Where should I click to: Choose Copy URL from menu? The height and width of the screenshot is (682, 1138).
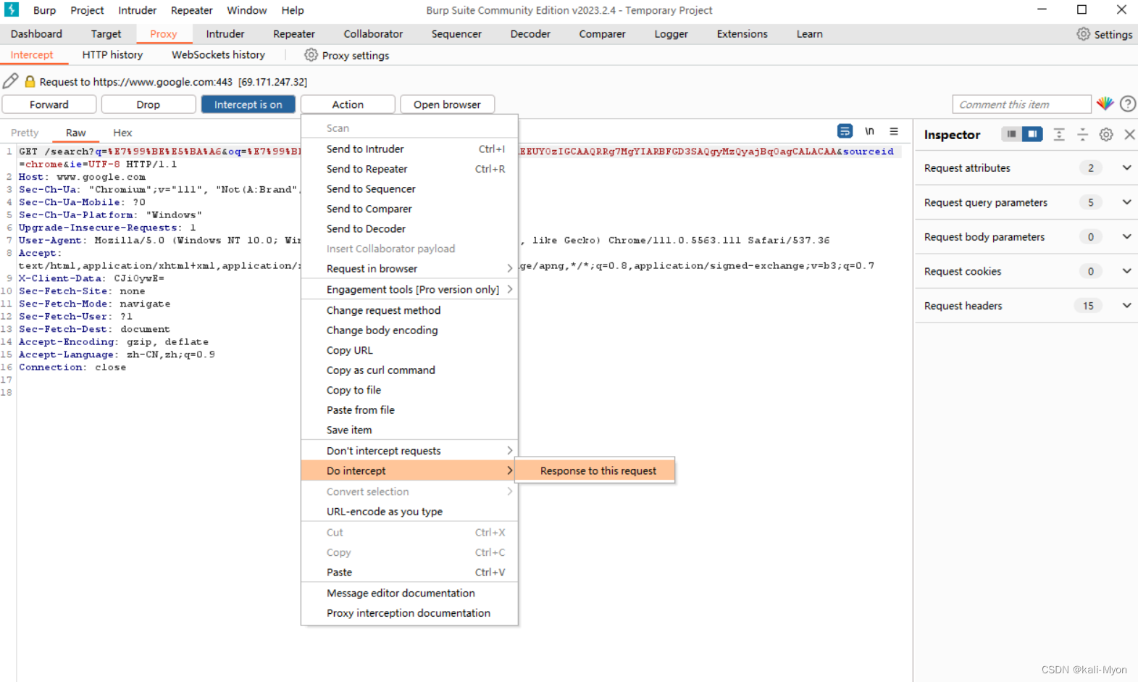409,350
